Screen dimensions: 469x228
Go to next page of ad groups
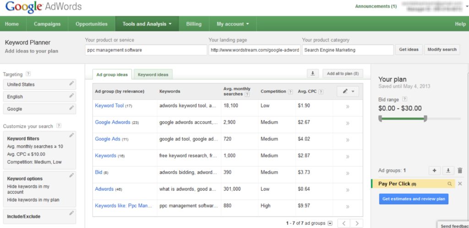356,223
